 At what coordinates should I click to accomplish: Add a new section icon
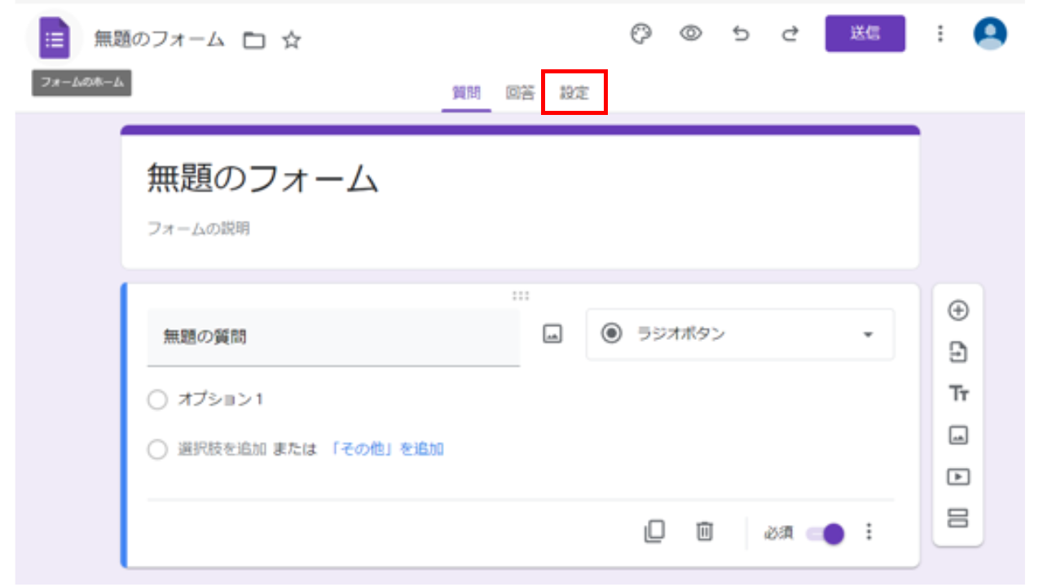click(x=958, y=518)
